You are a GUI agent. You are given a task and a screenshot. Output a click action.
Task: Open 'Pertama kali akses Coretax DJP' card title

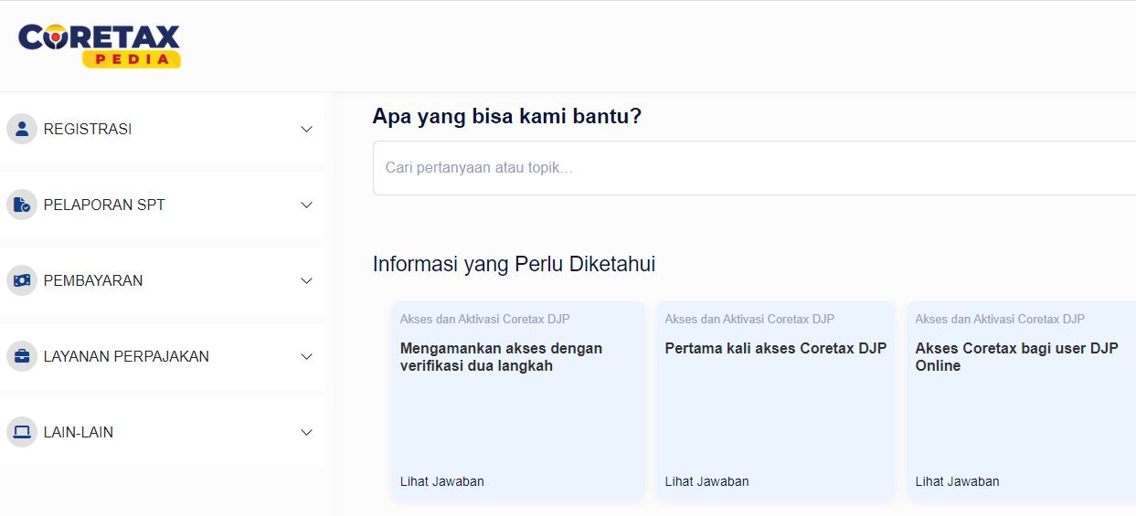(x=775, y=348)
